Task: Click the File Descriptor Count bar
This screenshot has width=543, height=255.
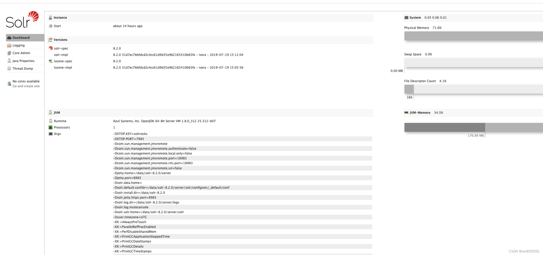Action: click(x=473, y=89)
